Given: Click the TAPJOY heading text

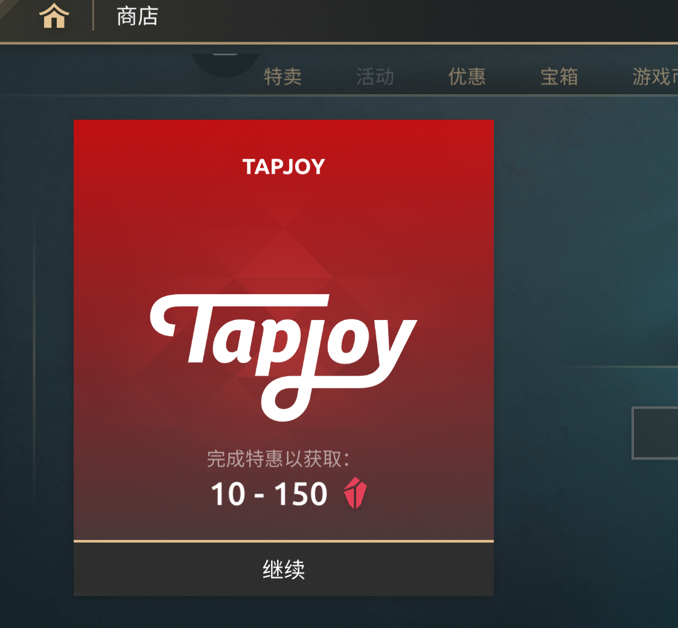Looking at the screenshot, I should coord(284,167).
